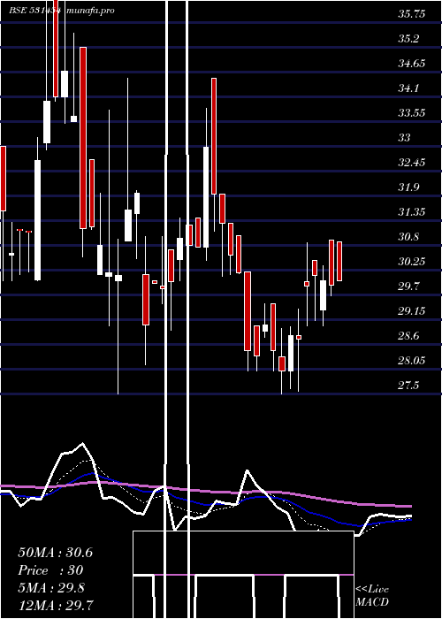Click the Price : 30 readout
442x619 pixels.
(x=51, y=570)
